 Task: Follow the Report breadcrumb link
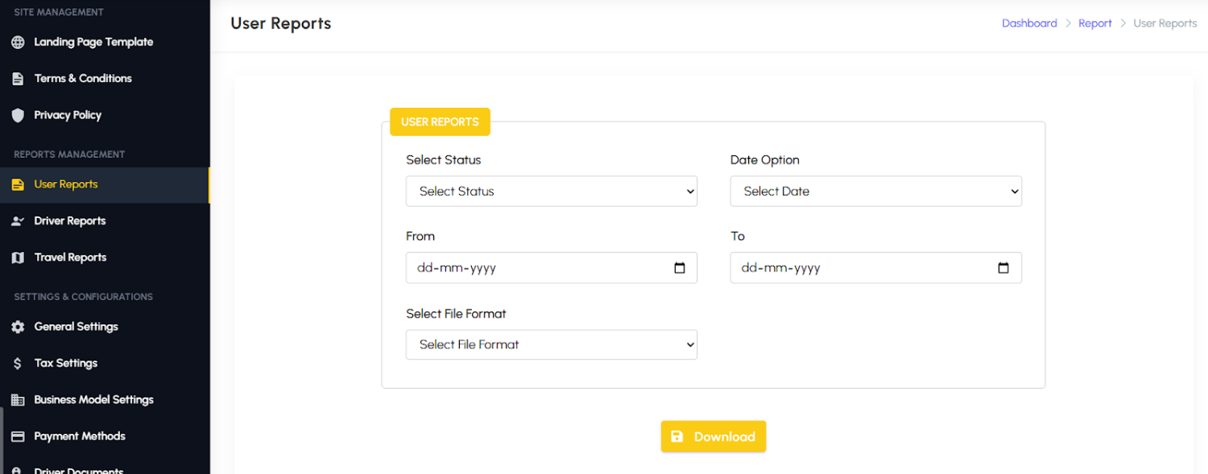coord(1095,23)
